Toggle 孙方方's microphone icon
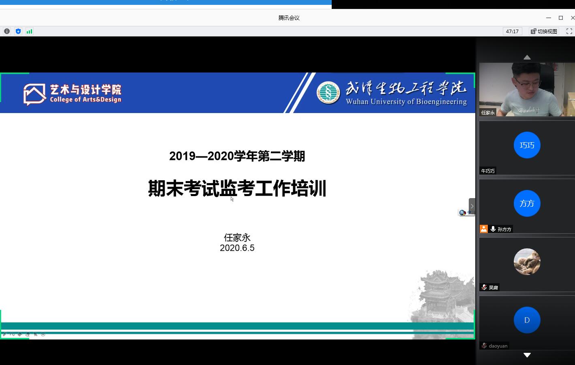 pos(493,229)
